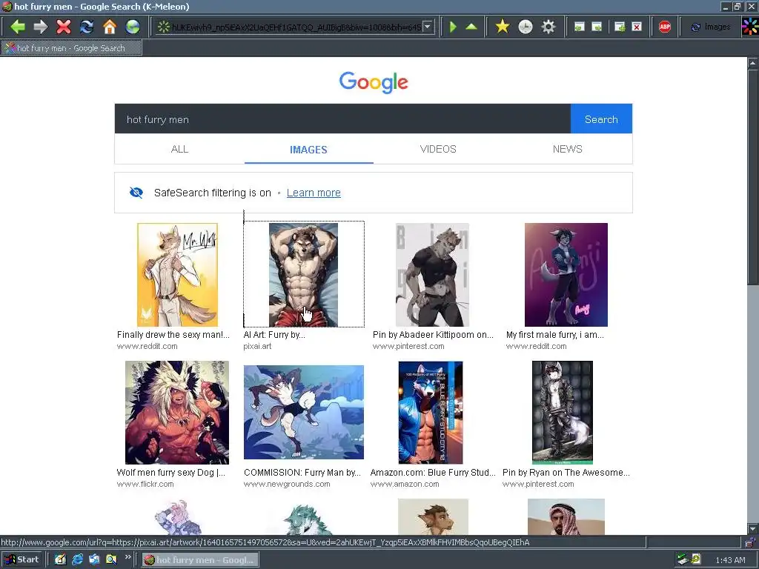Click 'Amazon.com: Blue Furry Stud...' title
This screenshot has height=569, width=759.
[433, 472]
